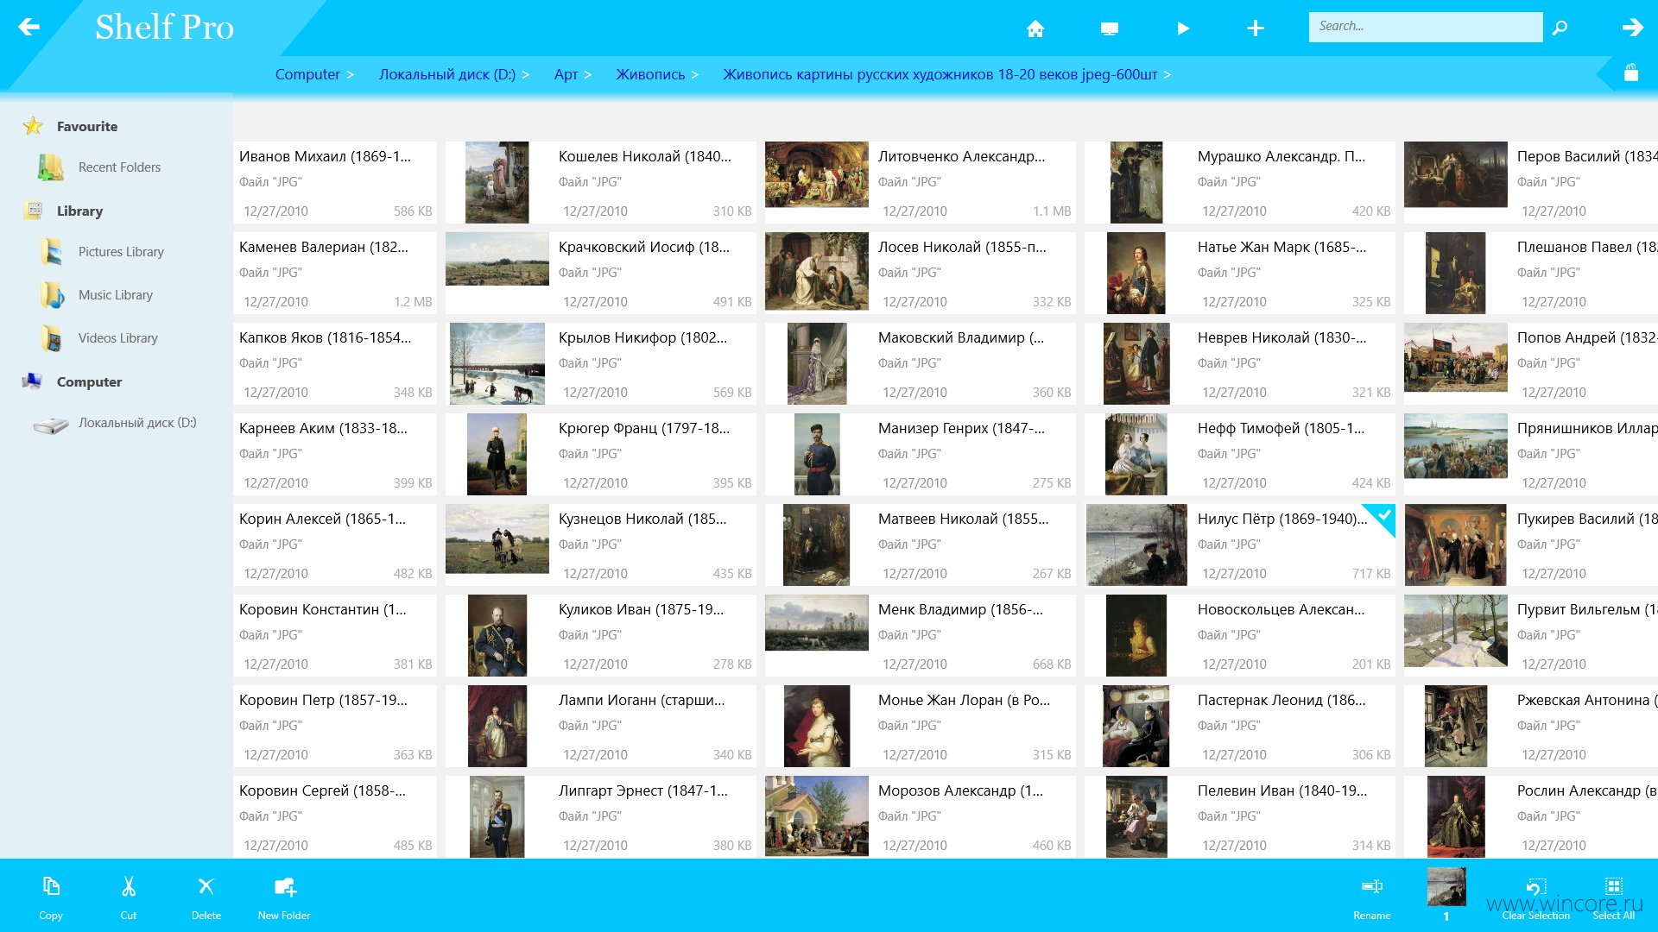Rename the selected file

1372,897
